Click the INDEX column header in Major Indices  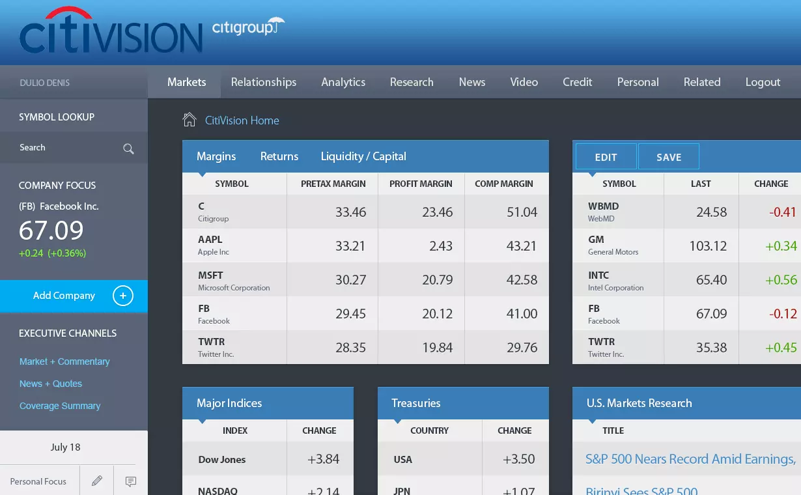click(234, 431)
